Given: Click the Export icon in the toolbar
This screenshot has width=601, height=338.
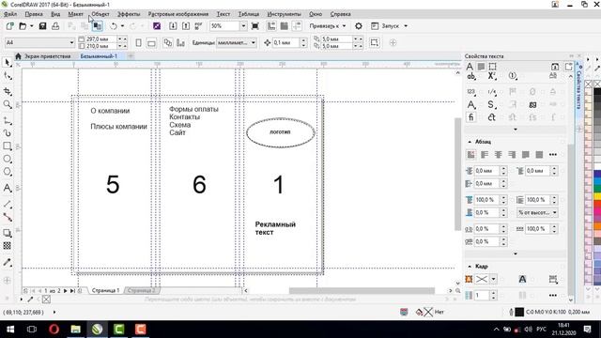Looking at the screenshot, I should point(186,26).
